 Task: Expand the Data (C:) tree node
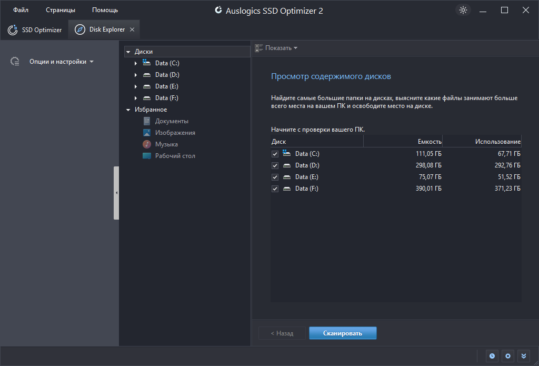tap(136, 63)
